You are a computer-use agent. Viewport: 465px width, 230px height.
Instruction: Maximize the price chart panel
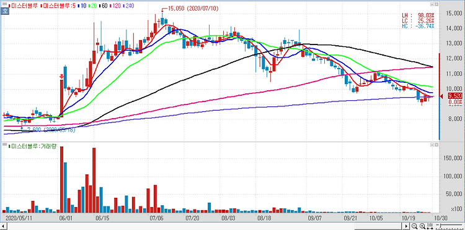click(432, 4)
